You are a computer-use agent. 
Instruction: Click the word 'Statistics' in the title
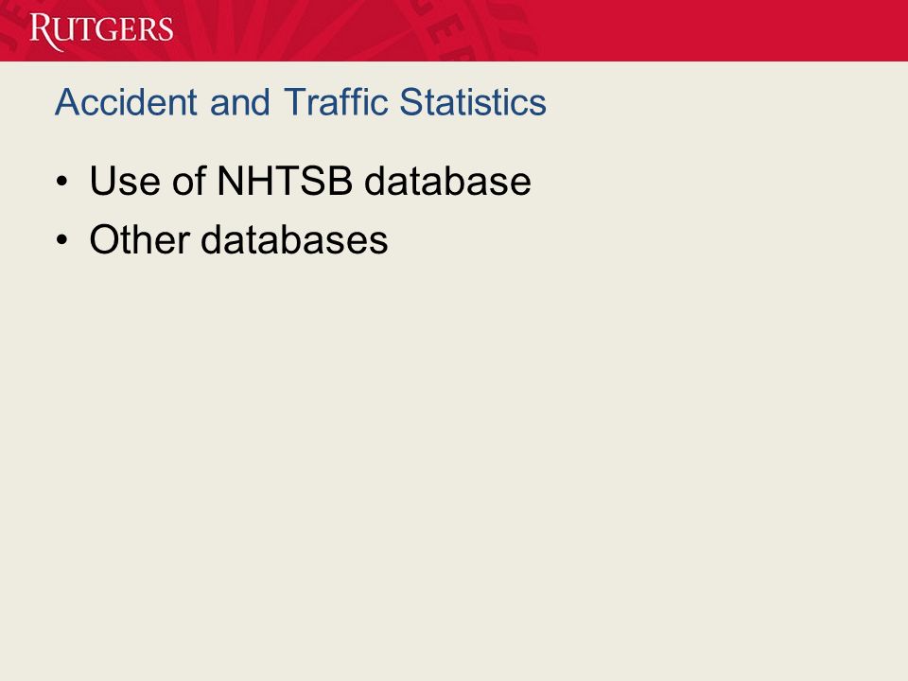473,102
